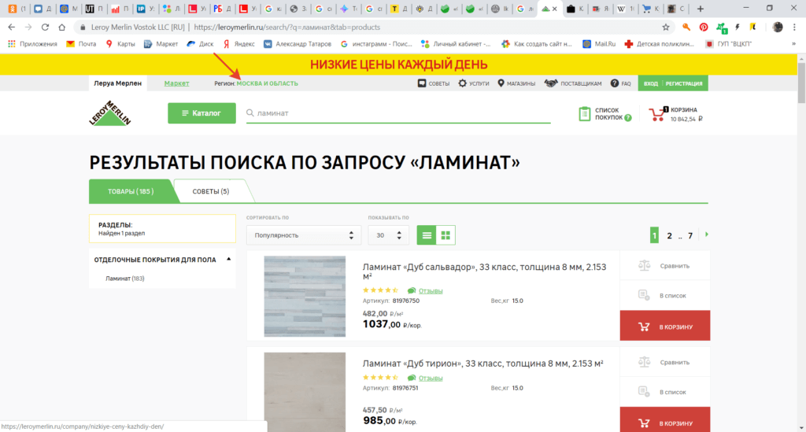Add Дуб тирион to cart
This screenshot has height=432, width=806.
[x=664, y=419]
